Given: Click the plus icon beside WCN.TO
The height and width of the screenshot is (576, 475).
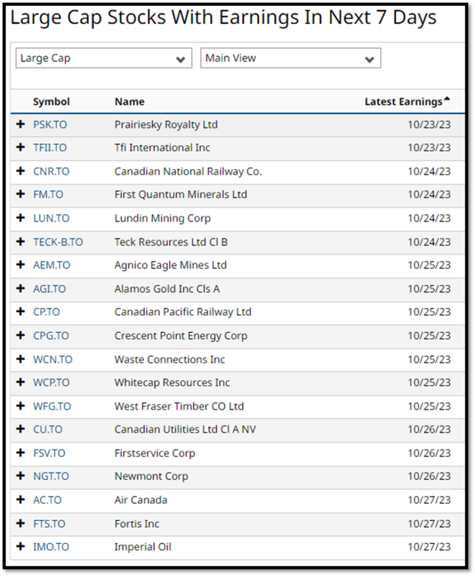Looking at the screenshot, I should [21, 359].
